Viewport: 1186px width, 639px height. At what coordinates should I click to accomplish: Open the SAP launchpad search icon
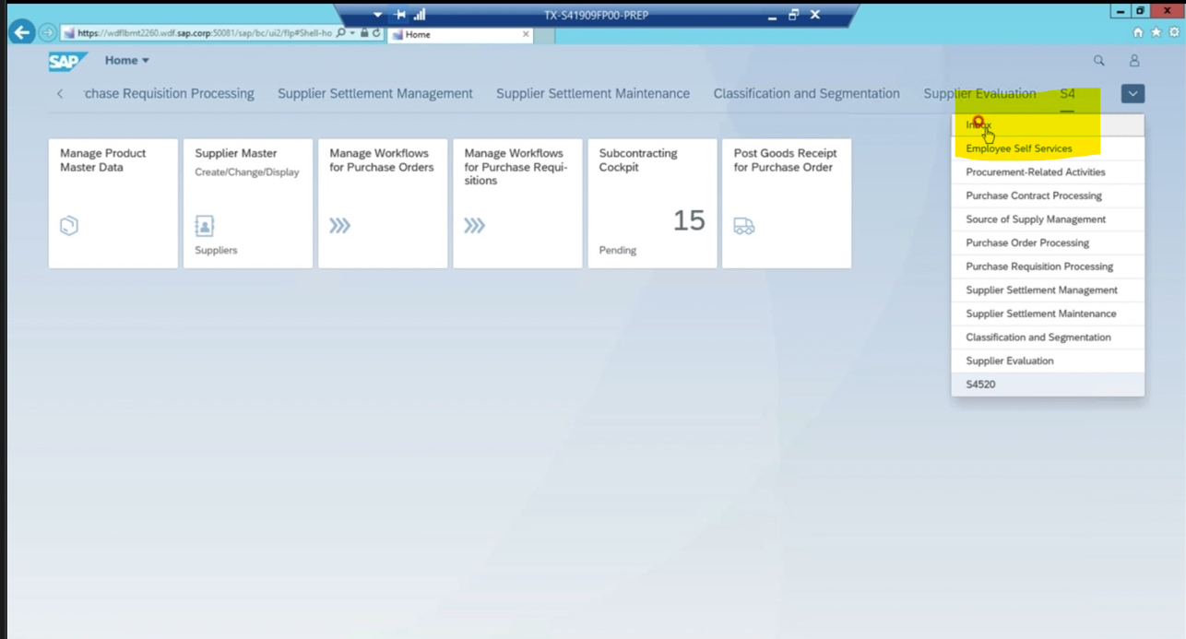(1098, 61)
